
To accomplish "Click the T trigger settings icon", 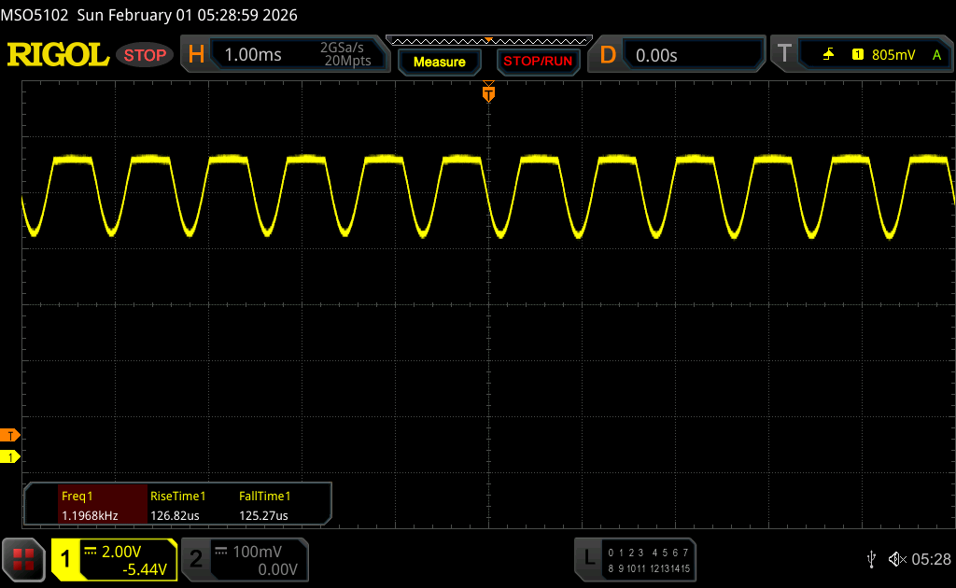I will (x=784, y=55).
